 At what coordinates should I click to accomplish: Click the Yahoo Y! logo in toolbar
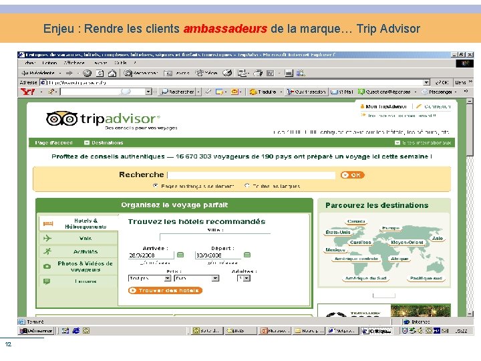(x=27, y=92)
